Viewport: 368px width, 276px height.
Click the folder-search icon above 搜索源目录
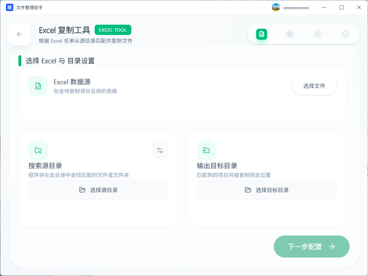(x=38, y=150)
